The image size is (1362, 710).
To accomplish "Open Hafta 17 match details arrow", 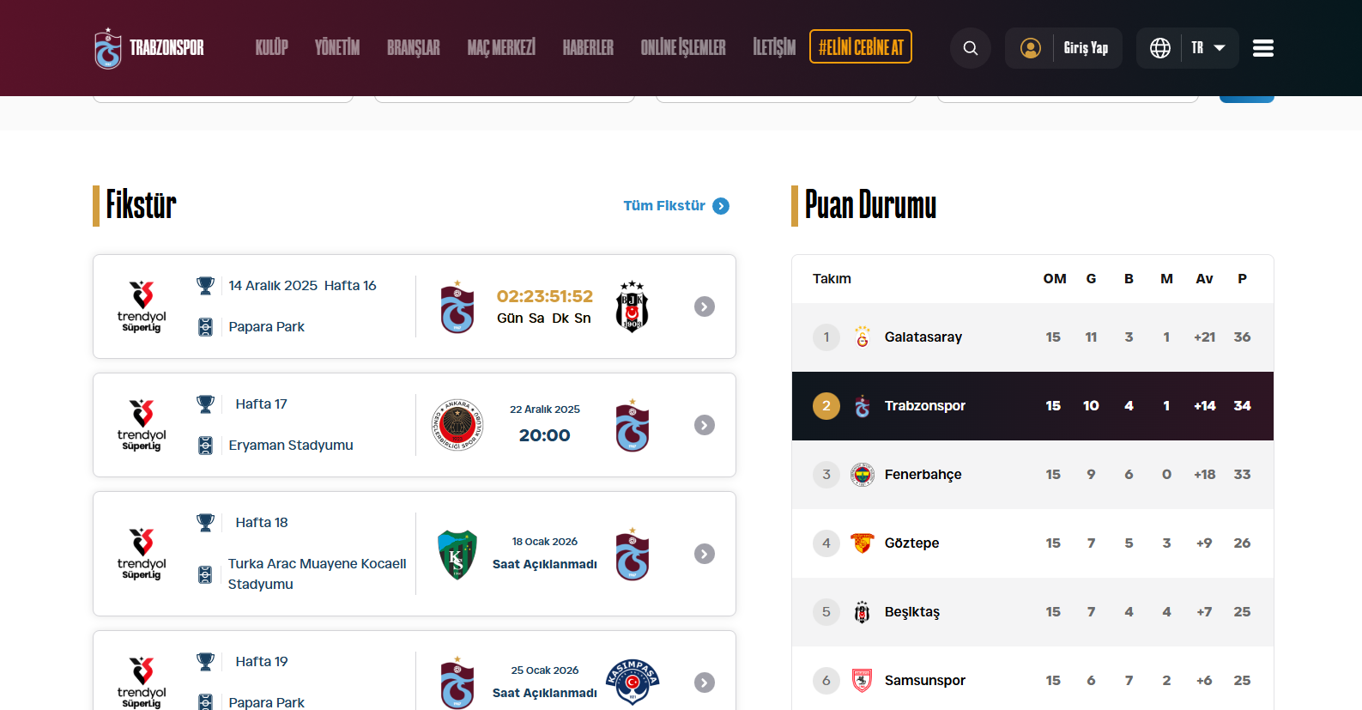I will click(705, 425).
